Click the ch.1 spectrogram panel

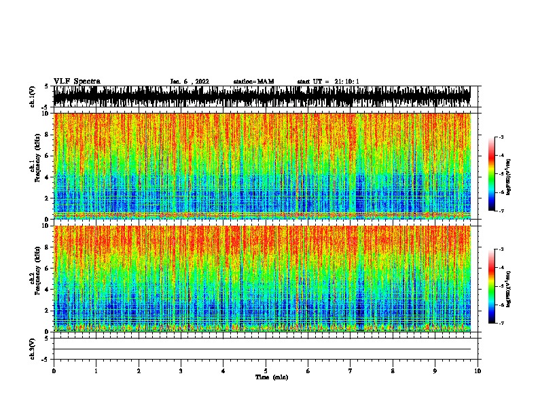pyautogui.click(x=262, y=166)
